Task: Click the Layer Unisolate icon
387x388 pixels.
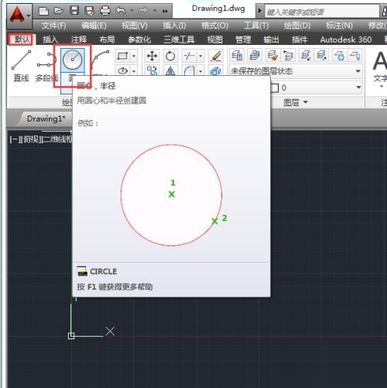Action: [321, 55]
